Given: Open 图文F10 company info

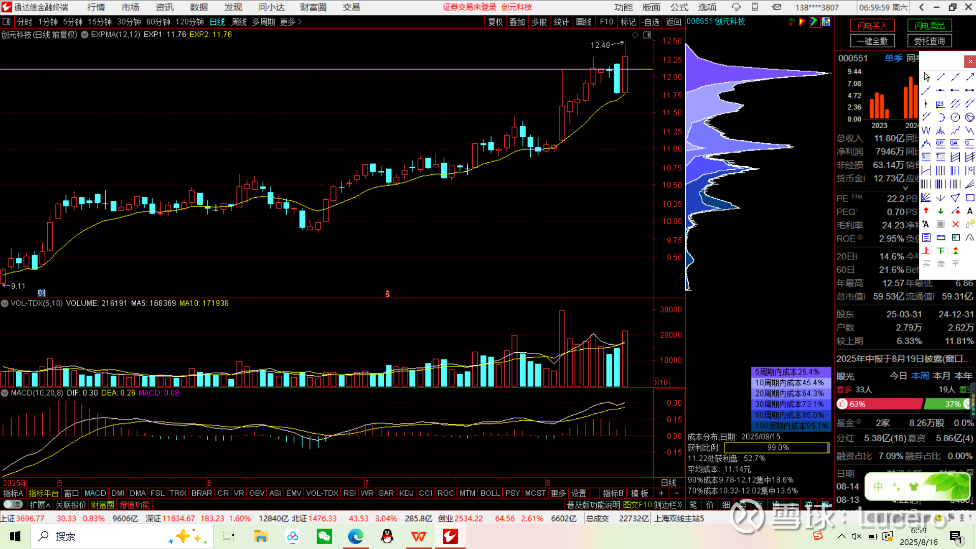Looking at the screenshot, I should (x=637, y=505).
